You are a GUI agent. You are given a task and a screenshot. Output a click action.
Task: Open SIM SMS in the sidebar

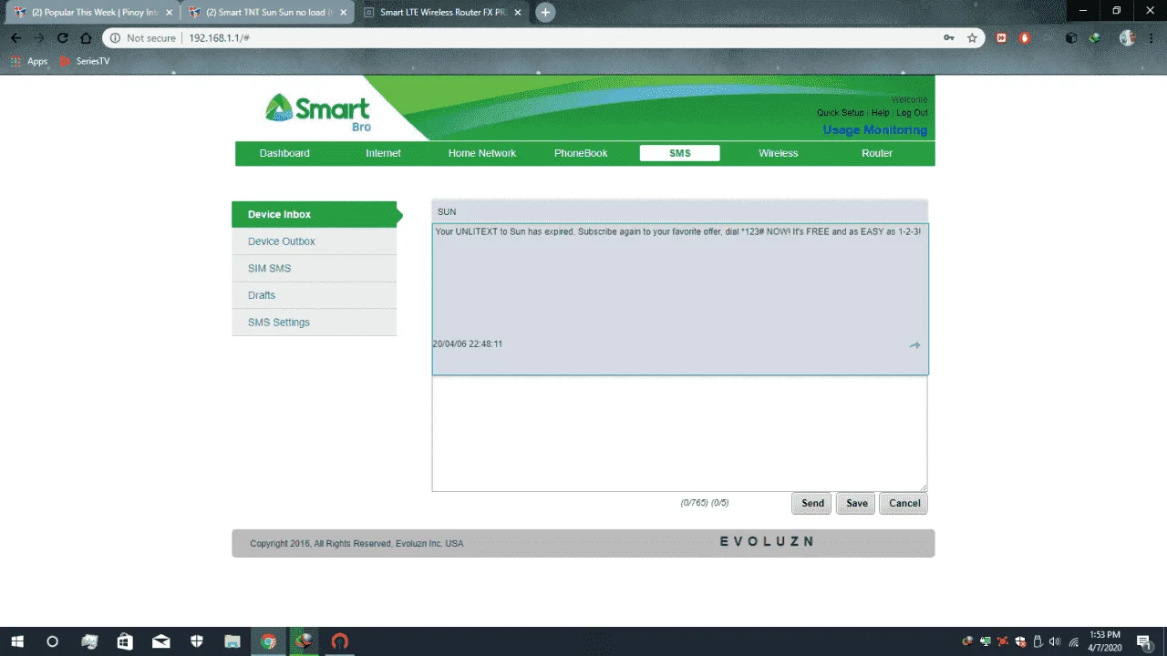click(315, 269)
